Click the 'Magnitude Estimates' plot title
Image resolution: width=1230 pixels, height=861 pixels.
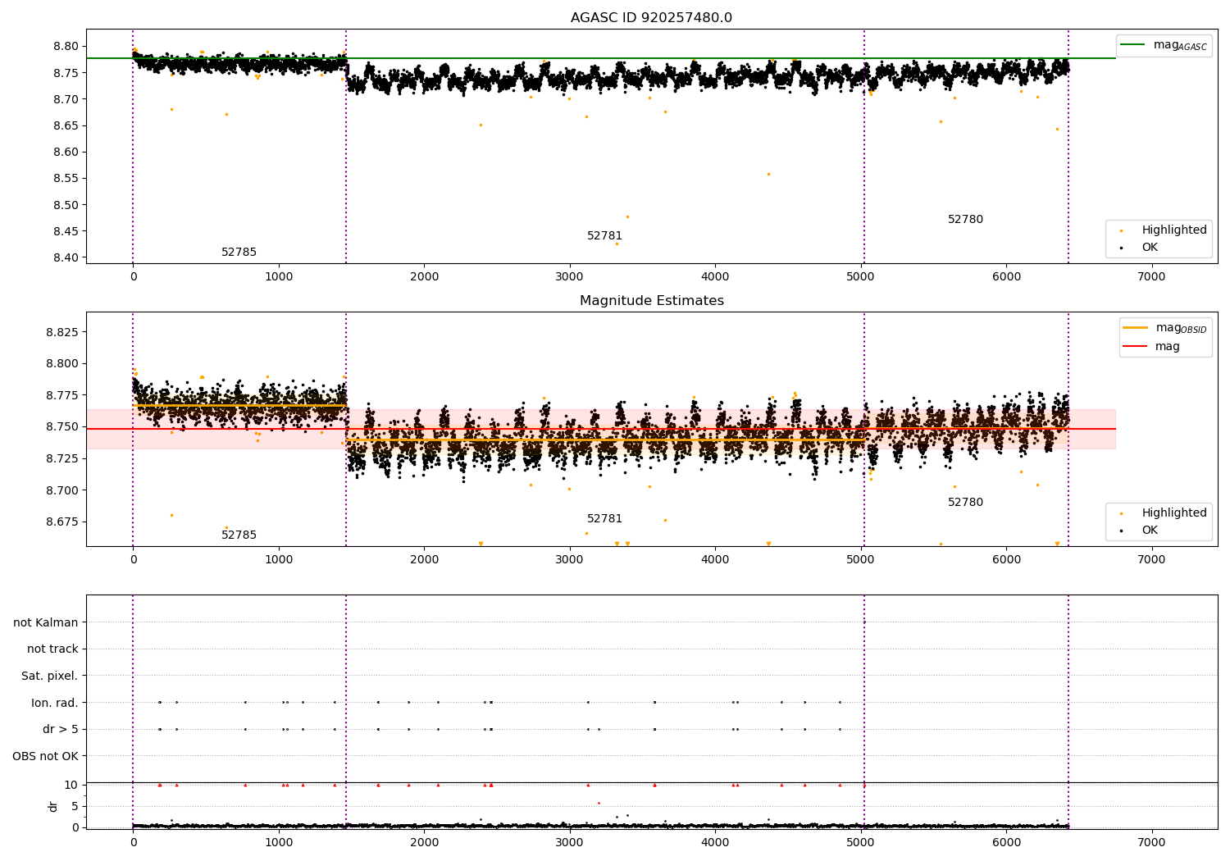(652, 301)
